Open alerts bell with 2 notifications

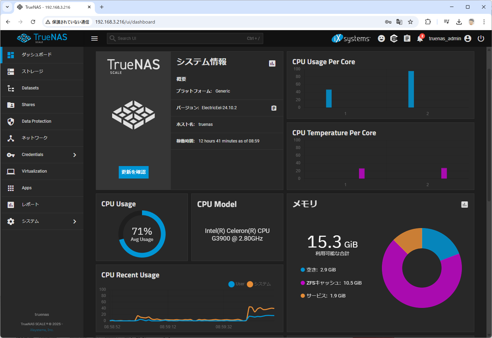coord(420,38)
